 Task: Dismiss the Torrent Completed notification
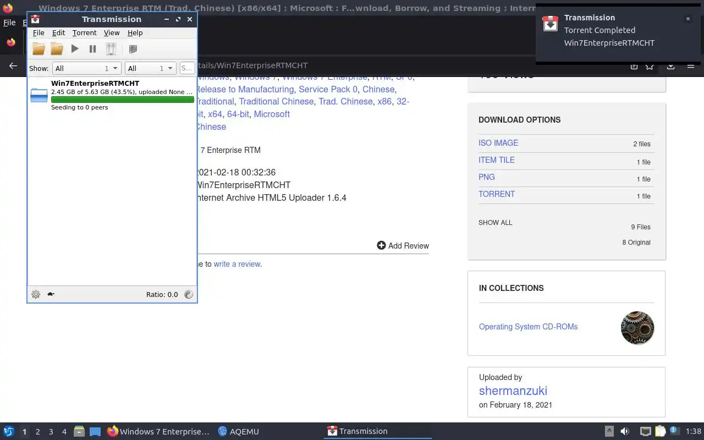tap(687, 19)
